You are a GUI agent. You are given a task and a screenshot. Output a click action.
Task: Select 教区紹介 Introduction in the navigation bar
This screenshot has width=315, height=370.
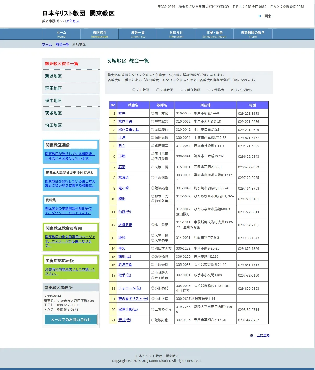pyautogui.click(x=100, y=34)
